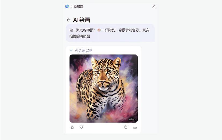Click the phrase 背景梦幻色彩 in the prompt
Screen dimensions: 222x140
pos(129,30)
